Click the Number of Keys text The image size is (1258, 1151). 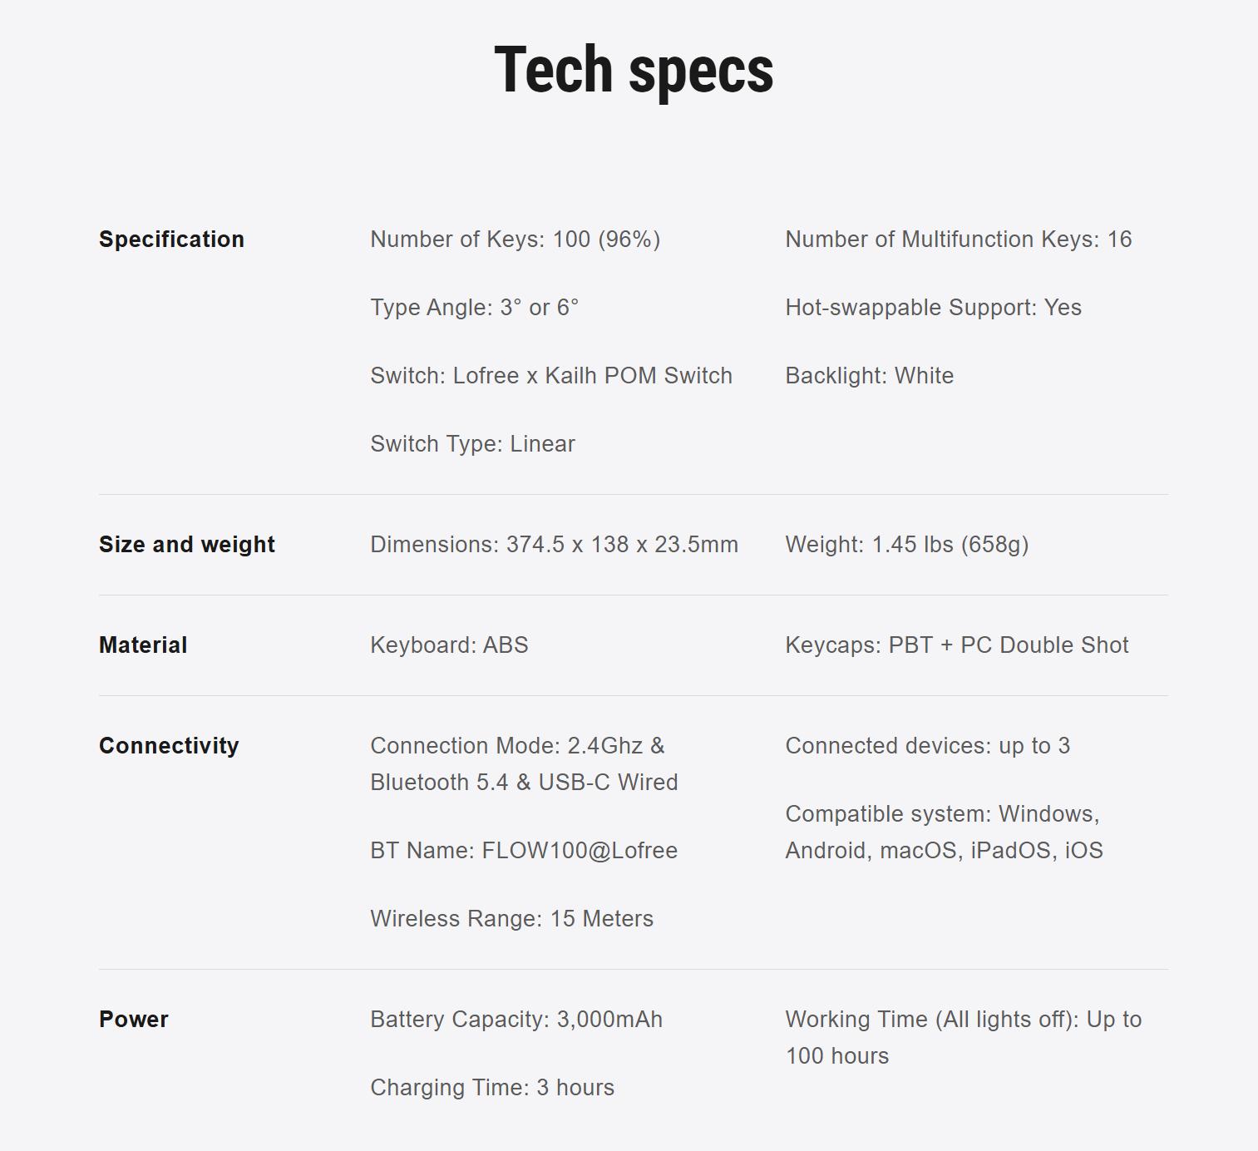pos(515,240)
